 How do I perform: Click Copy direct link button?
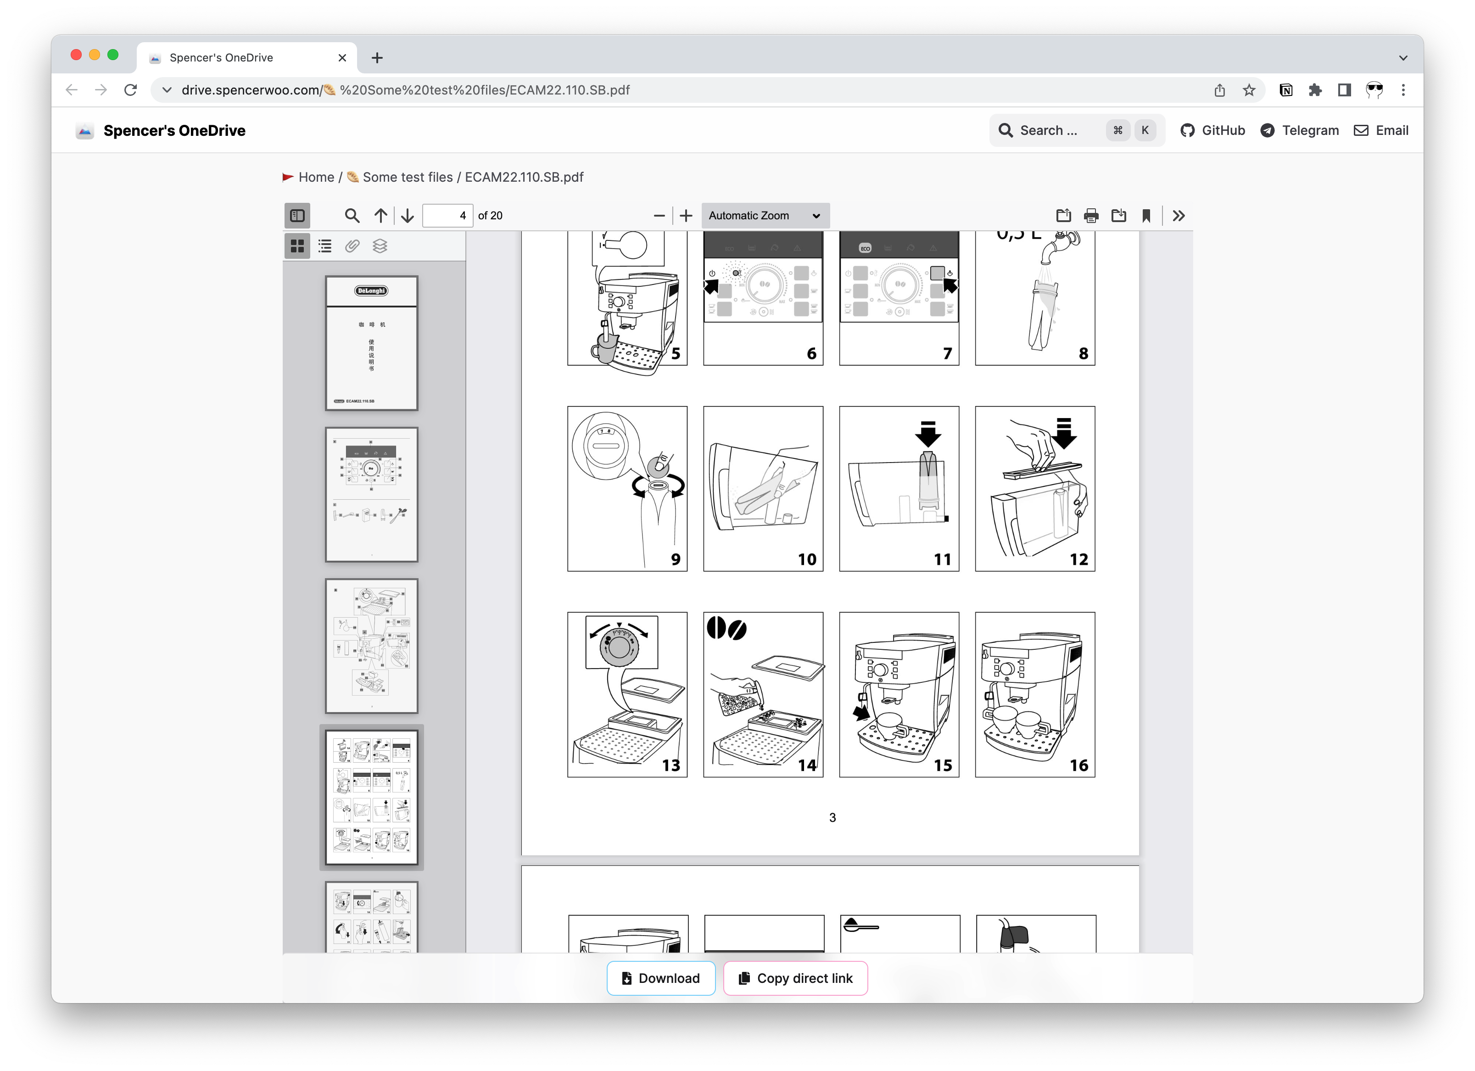point(795,978)
